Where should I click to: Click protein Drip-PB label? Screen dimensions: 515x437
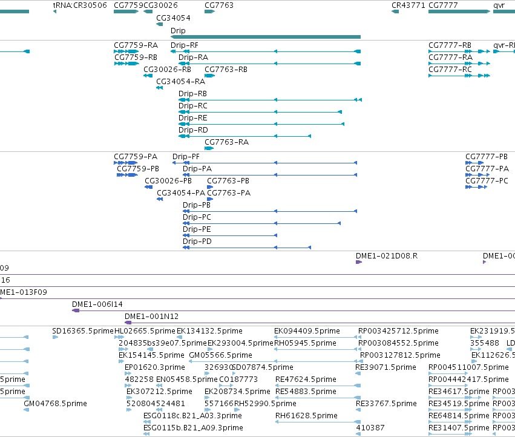(197, 205)
